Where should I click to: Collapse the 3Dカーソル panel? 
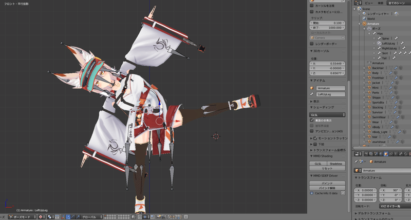(x=311, y=51)
